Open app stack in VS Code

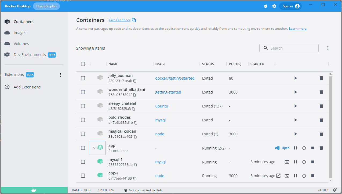(x=282, y=148)
